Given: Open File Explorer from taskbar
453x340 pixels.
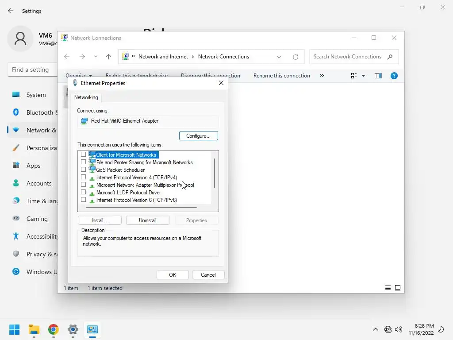Looking at the screenshot, I should pyautogui.click(x=34, y=329).
